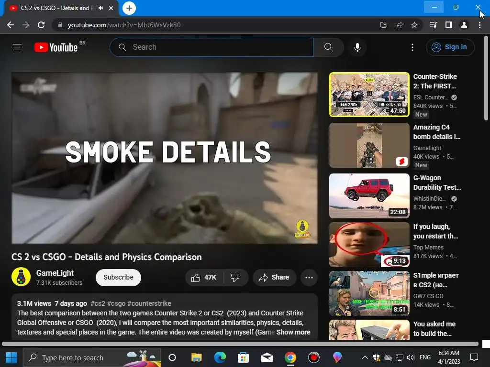
Task: Click the forward navigation arrow
Action: pos(26,25)
